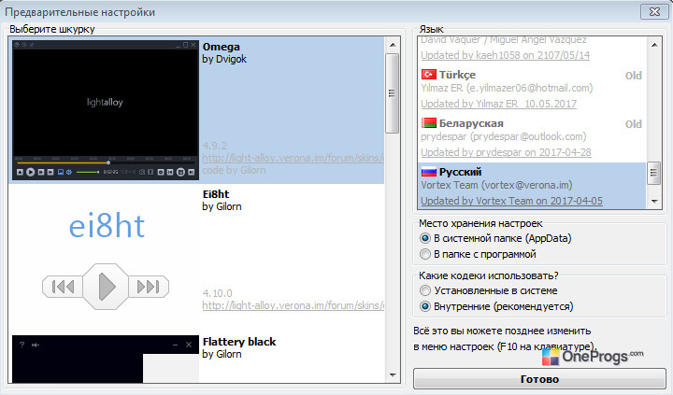
Task: Select Türkçe language entry
Action: pyautogui.click(x=532, y=90)
